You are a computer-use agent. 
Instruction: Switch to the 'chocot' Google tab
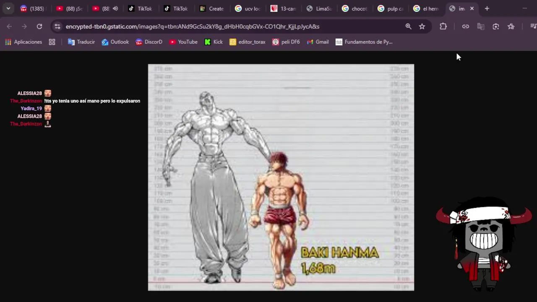(355, 8)
